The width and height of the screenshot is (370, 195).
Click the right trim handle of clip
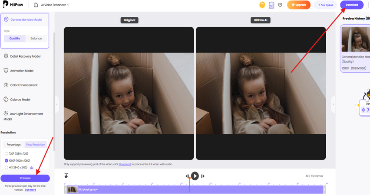tap(324, 190)
